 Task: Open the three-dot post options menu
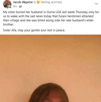tap(96, 4)
